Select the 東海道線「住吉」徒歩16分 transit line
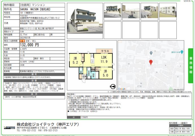Viewport: 195px width, 136px height. click(x=31, y=23)
